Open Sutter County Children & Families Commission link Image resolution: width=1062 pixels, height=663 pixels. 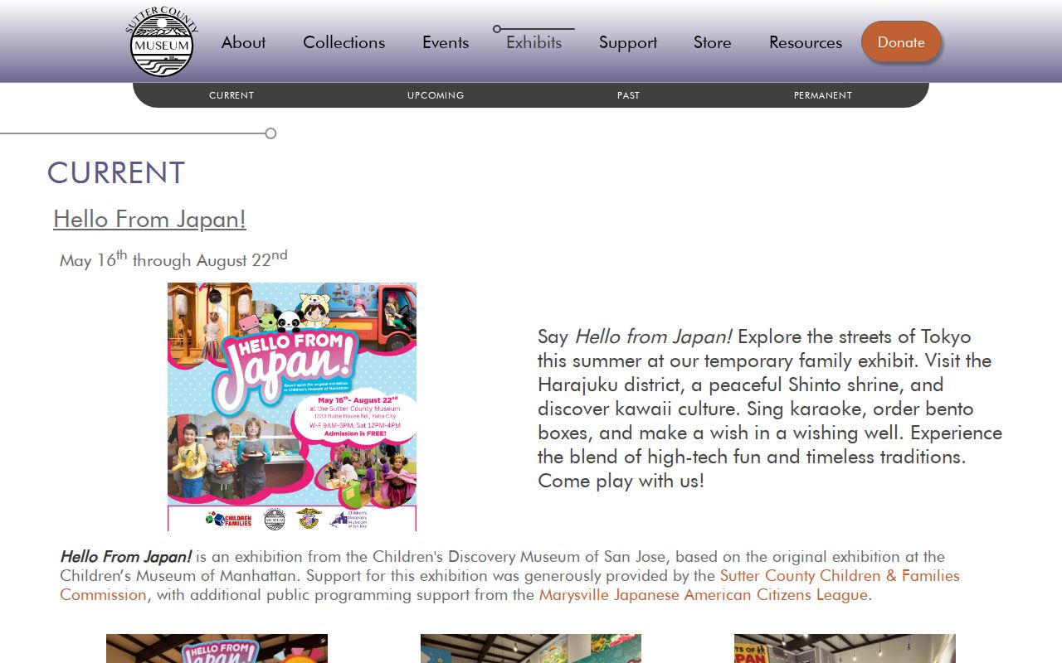[x=509, y=585]
